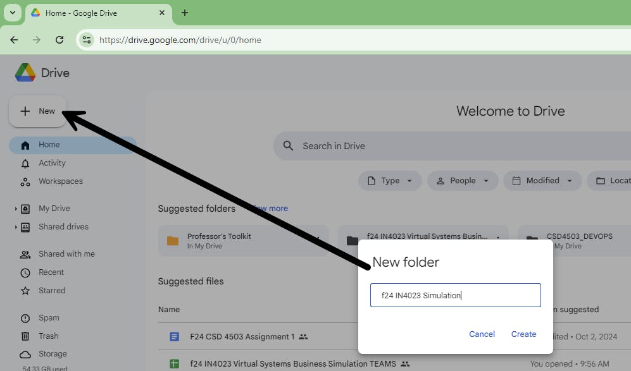The image size is (631, 371).
Task: Click the View more link
Action: click(x=270, y=208)
